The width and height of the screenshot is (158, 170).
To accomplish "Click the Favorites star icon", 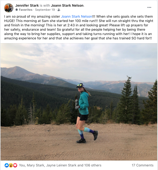I will 17,10.
